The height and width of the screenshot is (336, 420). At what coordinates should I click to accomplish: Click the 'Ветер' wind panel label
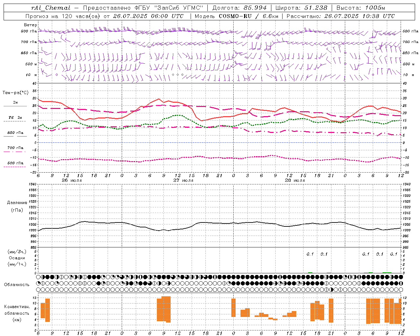tap(30, 25)
